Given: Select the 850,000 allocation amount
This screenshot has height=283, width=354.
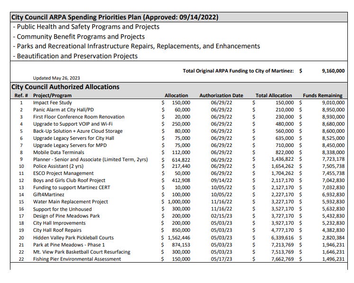Looking at the screenshot, I should pos(181,230).
